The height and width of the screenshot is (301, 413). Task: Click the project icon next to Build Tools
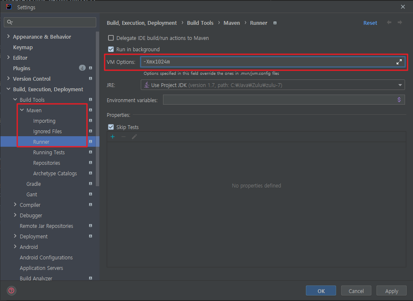click(91, 100)
